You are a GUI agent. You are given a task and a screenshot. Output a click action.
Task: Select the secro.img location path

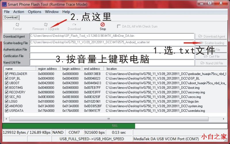coord(153,97)
